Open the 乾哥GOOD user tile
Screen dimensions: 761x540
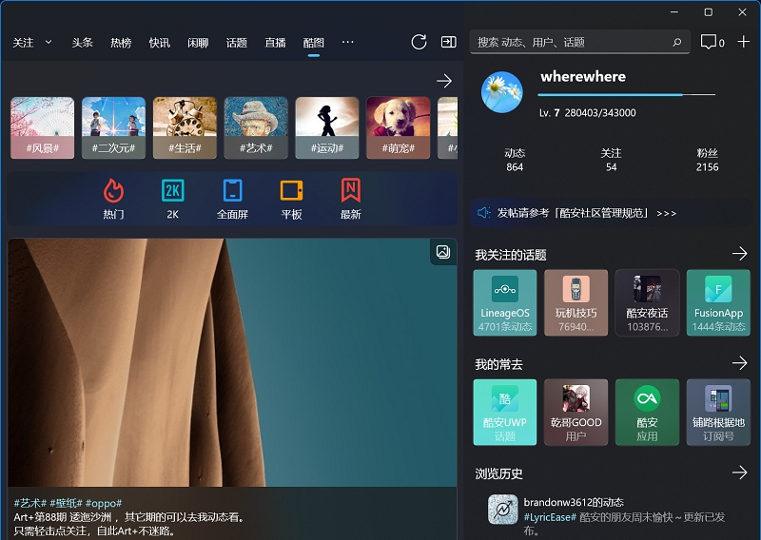tap(576, 413)
